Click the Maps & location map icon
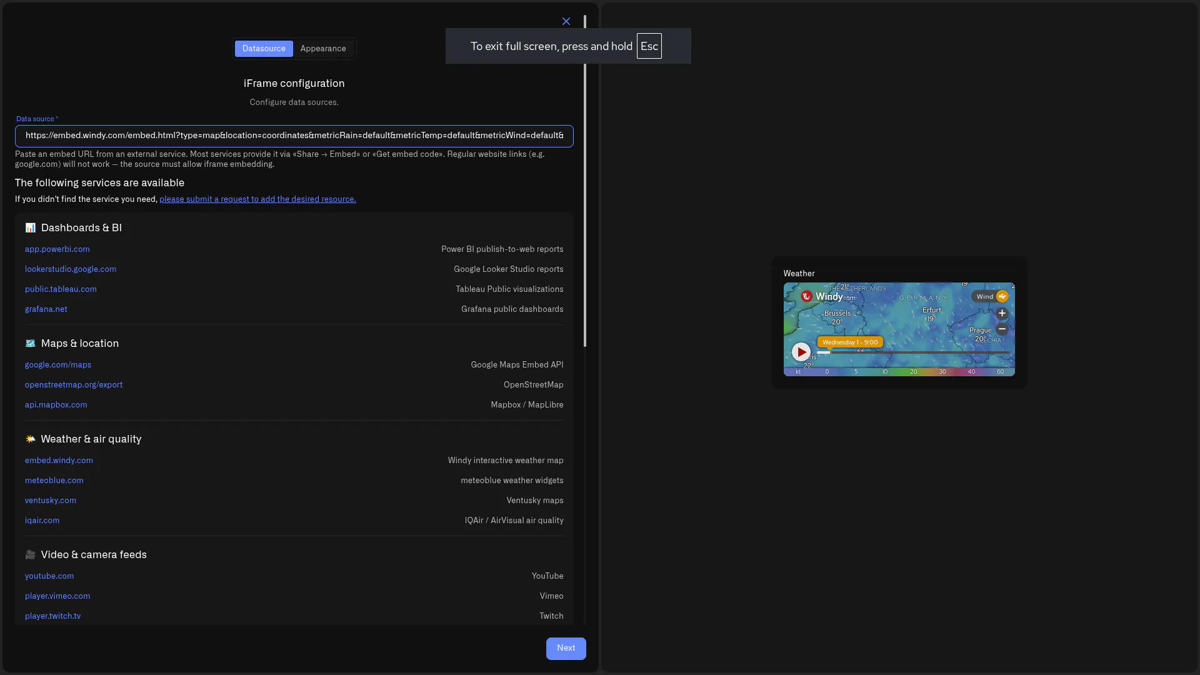This screenshot has width=1200, height=675. point(30,344)
